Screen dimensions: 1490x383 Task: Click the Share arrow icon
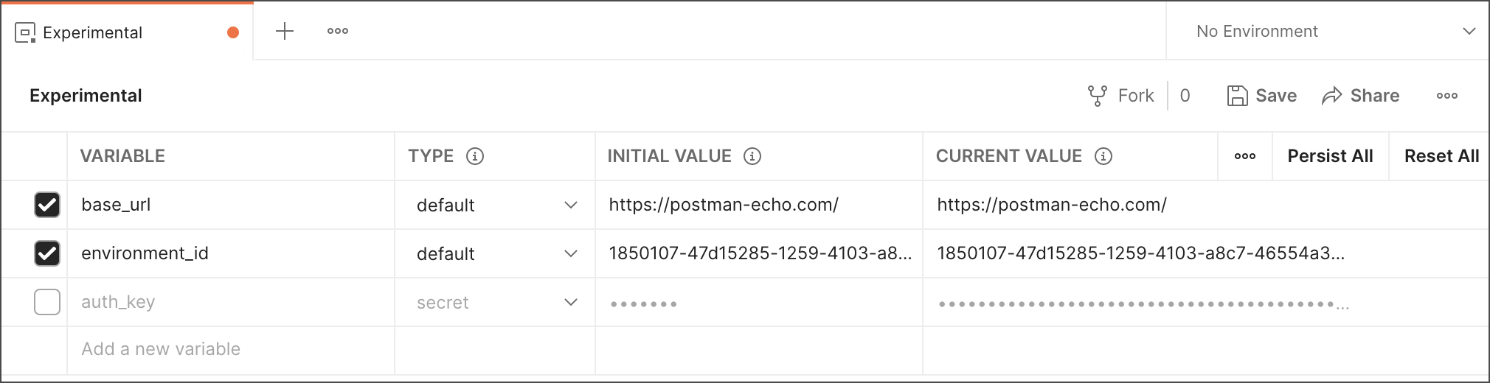(x=1331, y=96)
